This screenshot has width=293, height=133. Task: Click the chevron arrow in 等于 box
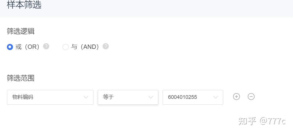coord(151,97)
